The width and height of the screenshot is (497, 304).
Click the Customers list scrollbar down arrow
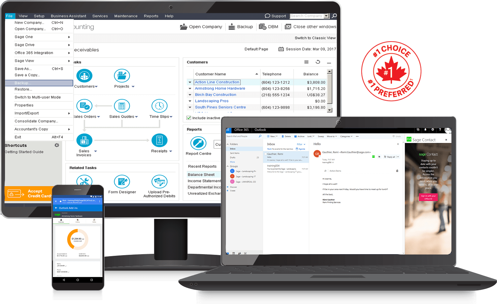330,110
